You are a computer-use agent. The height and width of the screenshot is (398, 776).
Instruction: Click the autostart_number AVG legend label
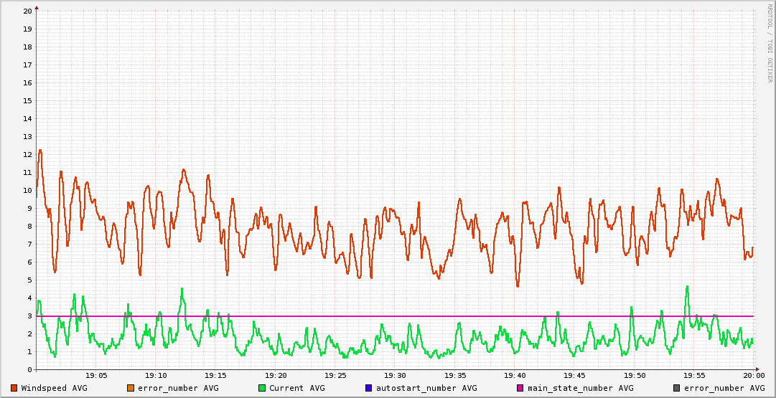[x=426, y=388]
